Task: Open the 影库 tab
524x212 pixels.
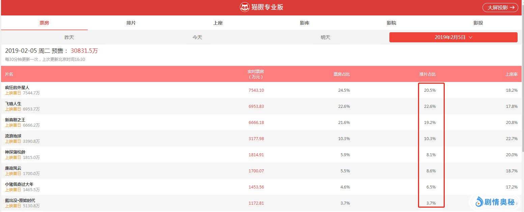Action: tap(304, 23)
